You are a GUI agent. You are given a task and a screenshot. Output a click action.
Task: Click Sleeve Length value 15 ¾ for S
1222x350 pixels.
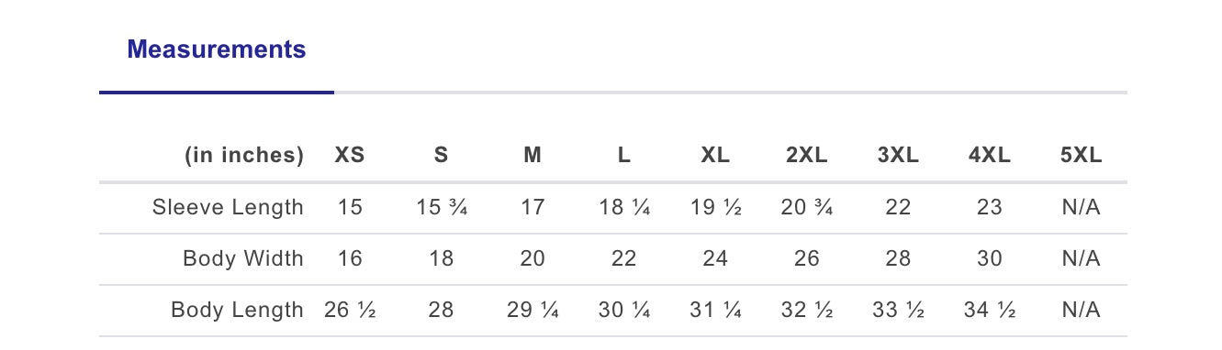tap(442, 207)
